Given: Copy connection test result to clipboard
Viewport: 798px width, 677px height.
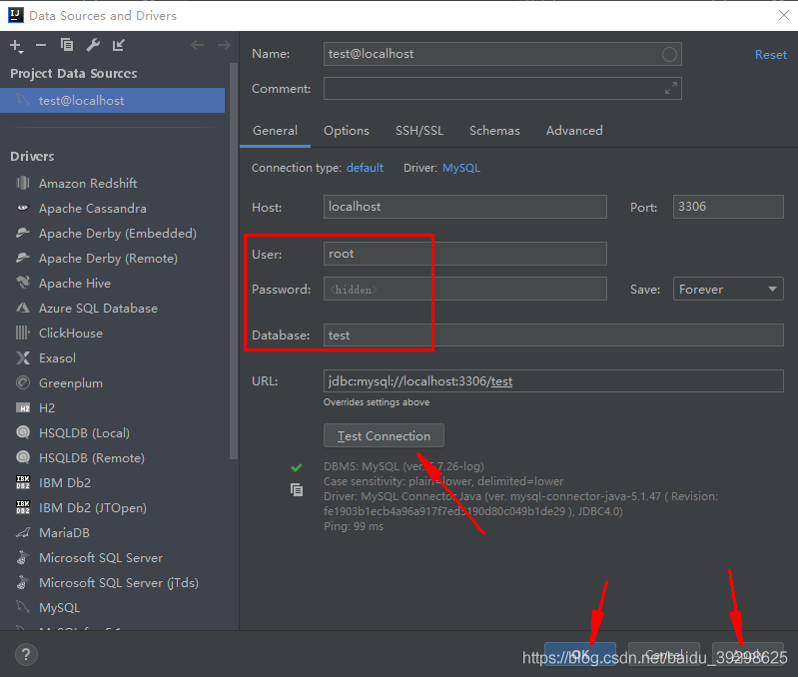Looking at the screenshot, I should pos(297,489).
